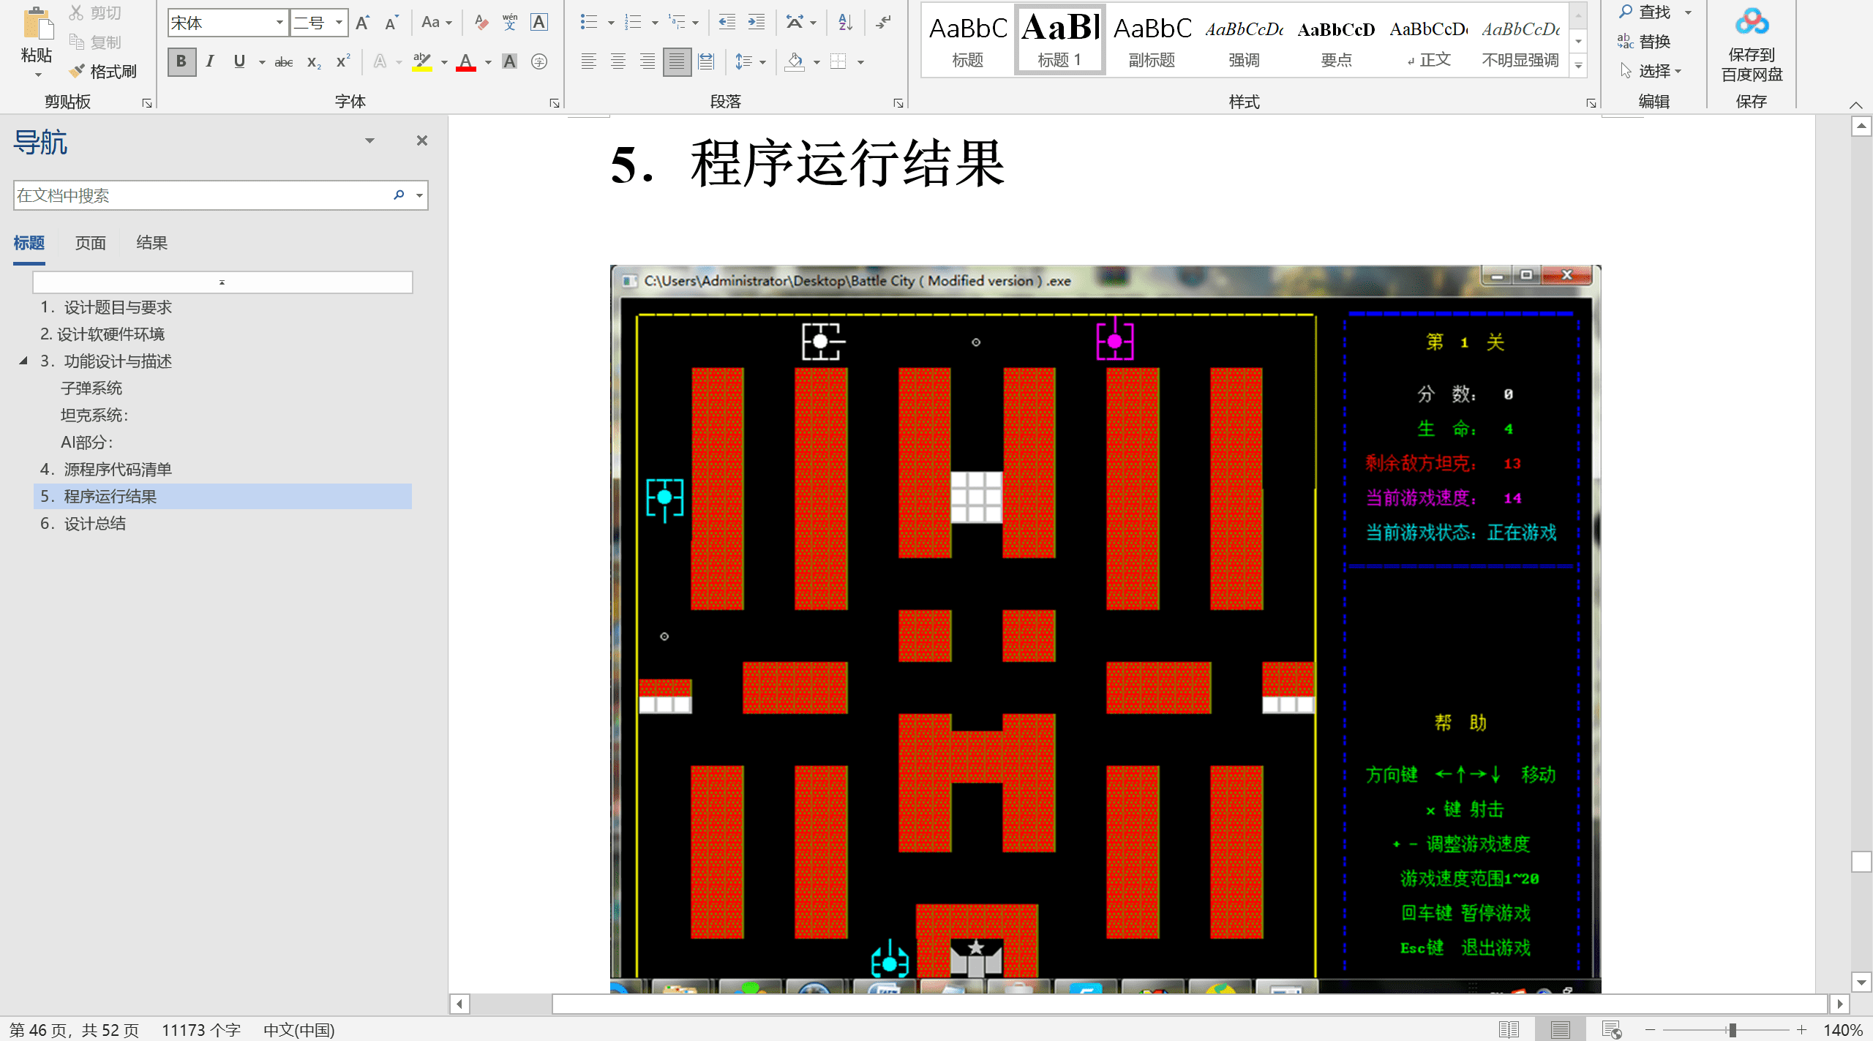Screen dimensions: 1873x1041
Task: Apply character shading icon
Action: click(x=510, y=61)
